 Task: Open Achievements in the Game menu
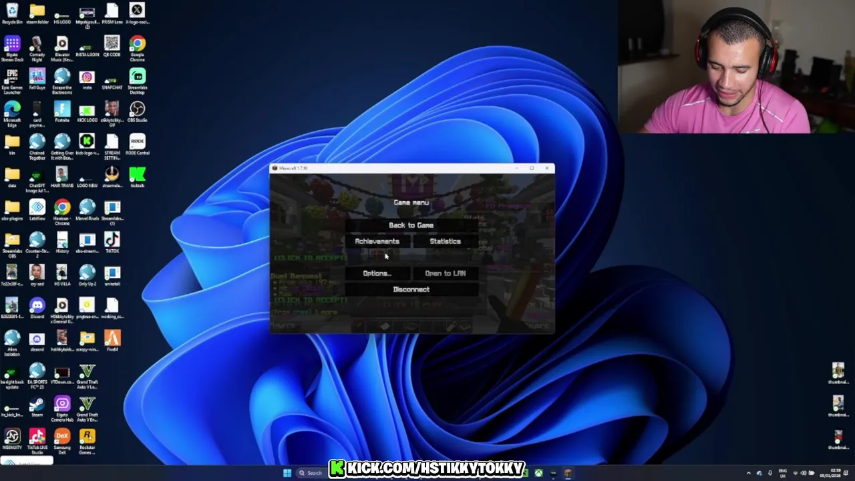coord(377,241)
